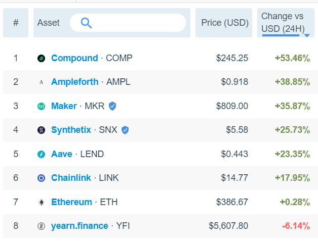Click the yearn.finance YFI coin icon
Image resolution: width=318 pixels, height=243 pixels.
pyautogui.click(x=41, y=226)
